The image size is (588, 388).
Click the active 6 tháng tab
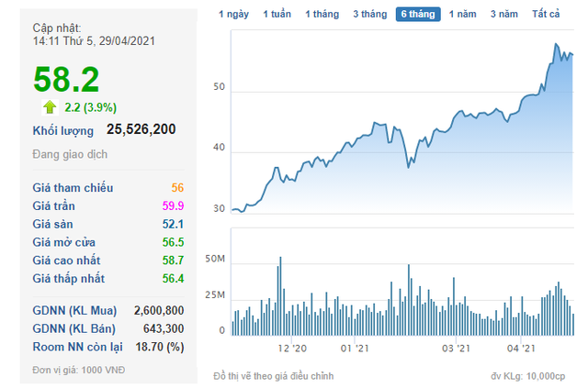click(x=417, y=15)
